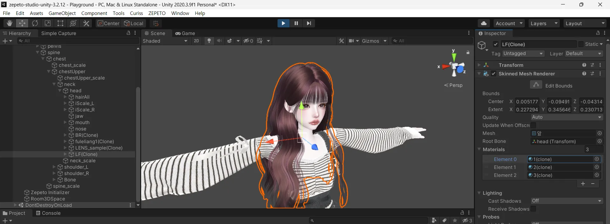Viewport: 610px width, 224px height.
Task: Open custom editor tools icon
Action: (x=86, y=23)
